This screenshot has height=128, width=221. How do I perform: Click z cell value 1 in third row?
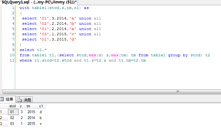click(22, 124)
